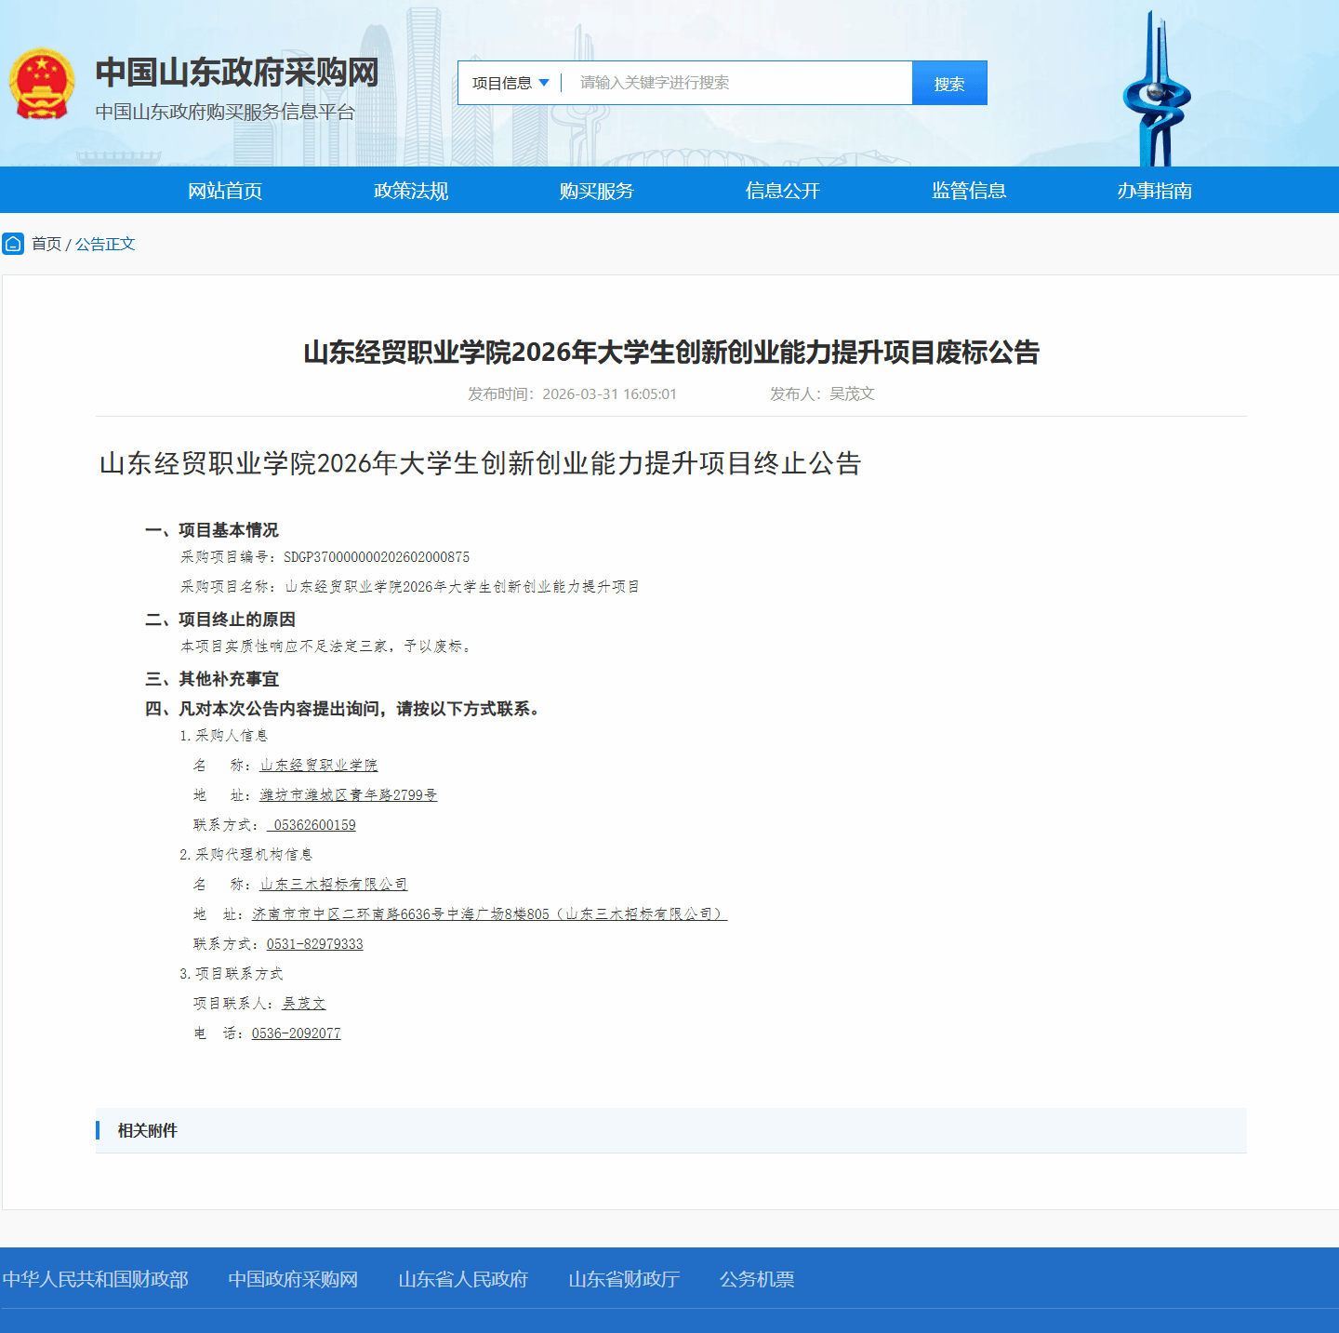Click the 中国山东政府采购网 site title
Image resolution: width=1339 pixels, height=1333 pixels.
point(237,73)
